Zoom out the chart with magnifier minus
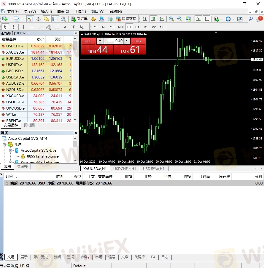This screenshot has width=264, height=268. [x=179, y=19]
